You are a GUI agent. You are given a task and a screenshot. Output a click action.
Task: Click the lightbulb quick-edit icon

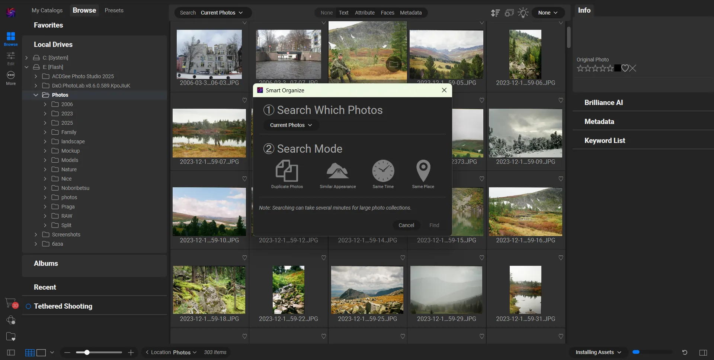pos(523,13)
